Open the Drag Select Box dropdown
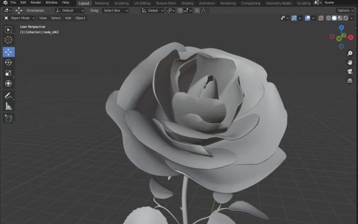This screenshot has height=224, width=358. (115, 11)
